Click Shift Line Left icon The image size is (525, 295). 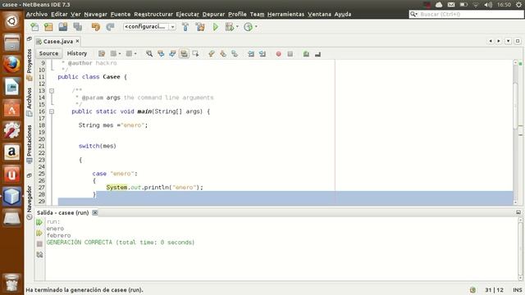(251, 53)
